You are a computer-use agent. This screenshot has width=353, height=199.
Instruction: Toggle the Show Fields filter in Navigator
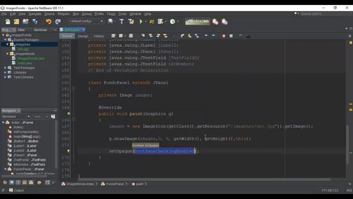point(12,182)
